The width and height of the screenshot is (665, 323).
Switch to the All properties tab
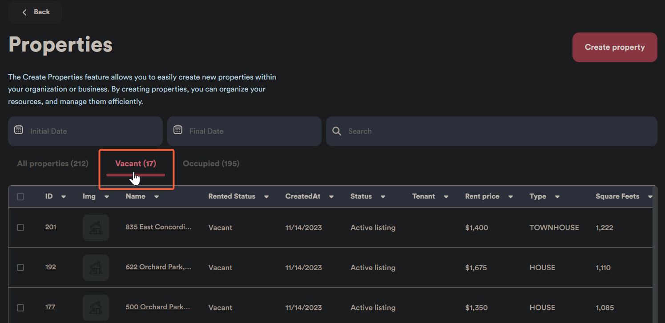point(52,163)
